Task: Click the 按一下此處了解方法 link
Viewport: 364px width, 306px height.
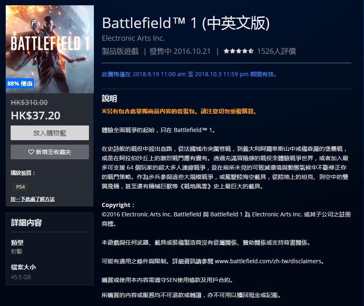Action: click(x=33, y=199)
